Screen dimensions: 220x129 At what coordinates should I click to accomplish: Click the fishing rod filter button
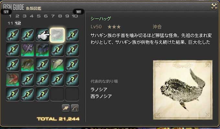coord(75,108)
